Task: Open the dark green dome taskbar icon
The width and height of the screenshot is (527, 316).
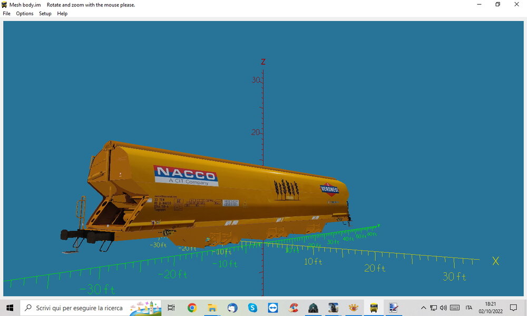Action: pyautogui.click(x=313, y=308)
